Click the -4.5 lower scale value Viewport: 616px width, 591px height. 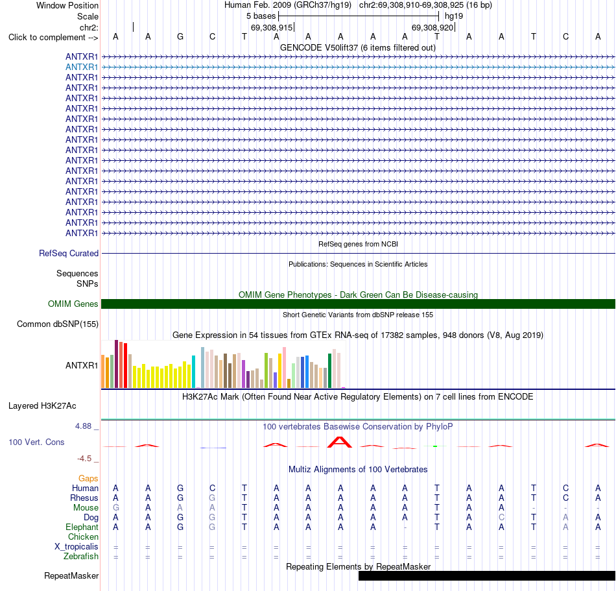(84, 459)
